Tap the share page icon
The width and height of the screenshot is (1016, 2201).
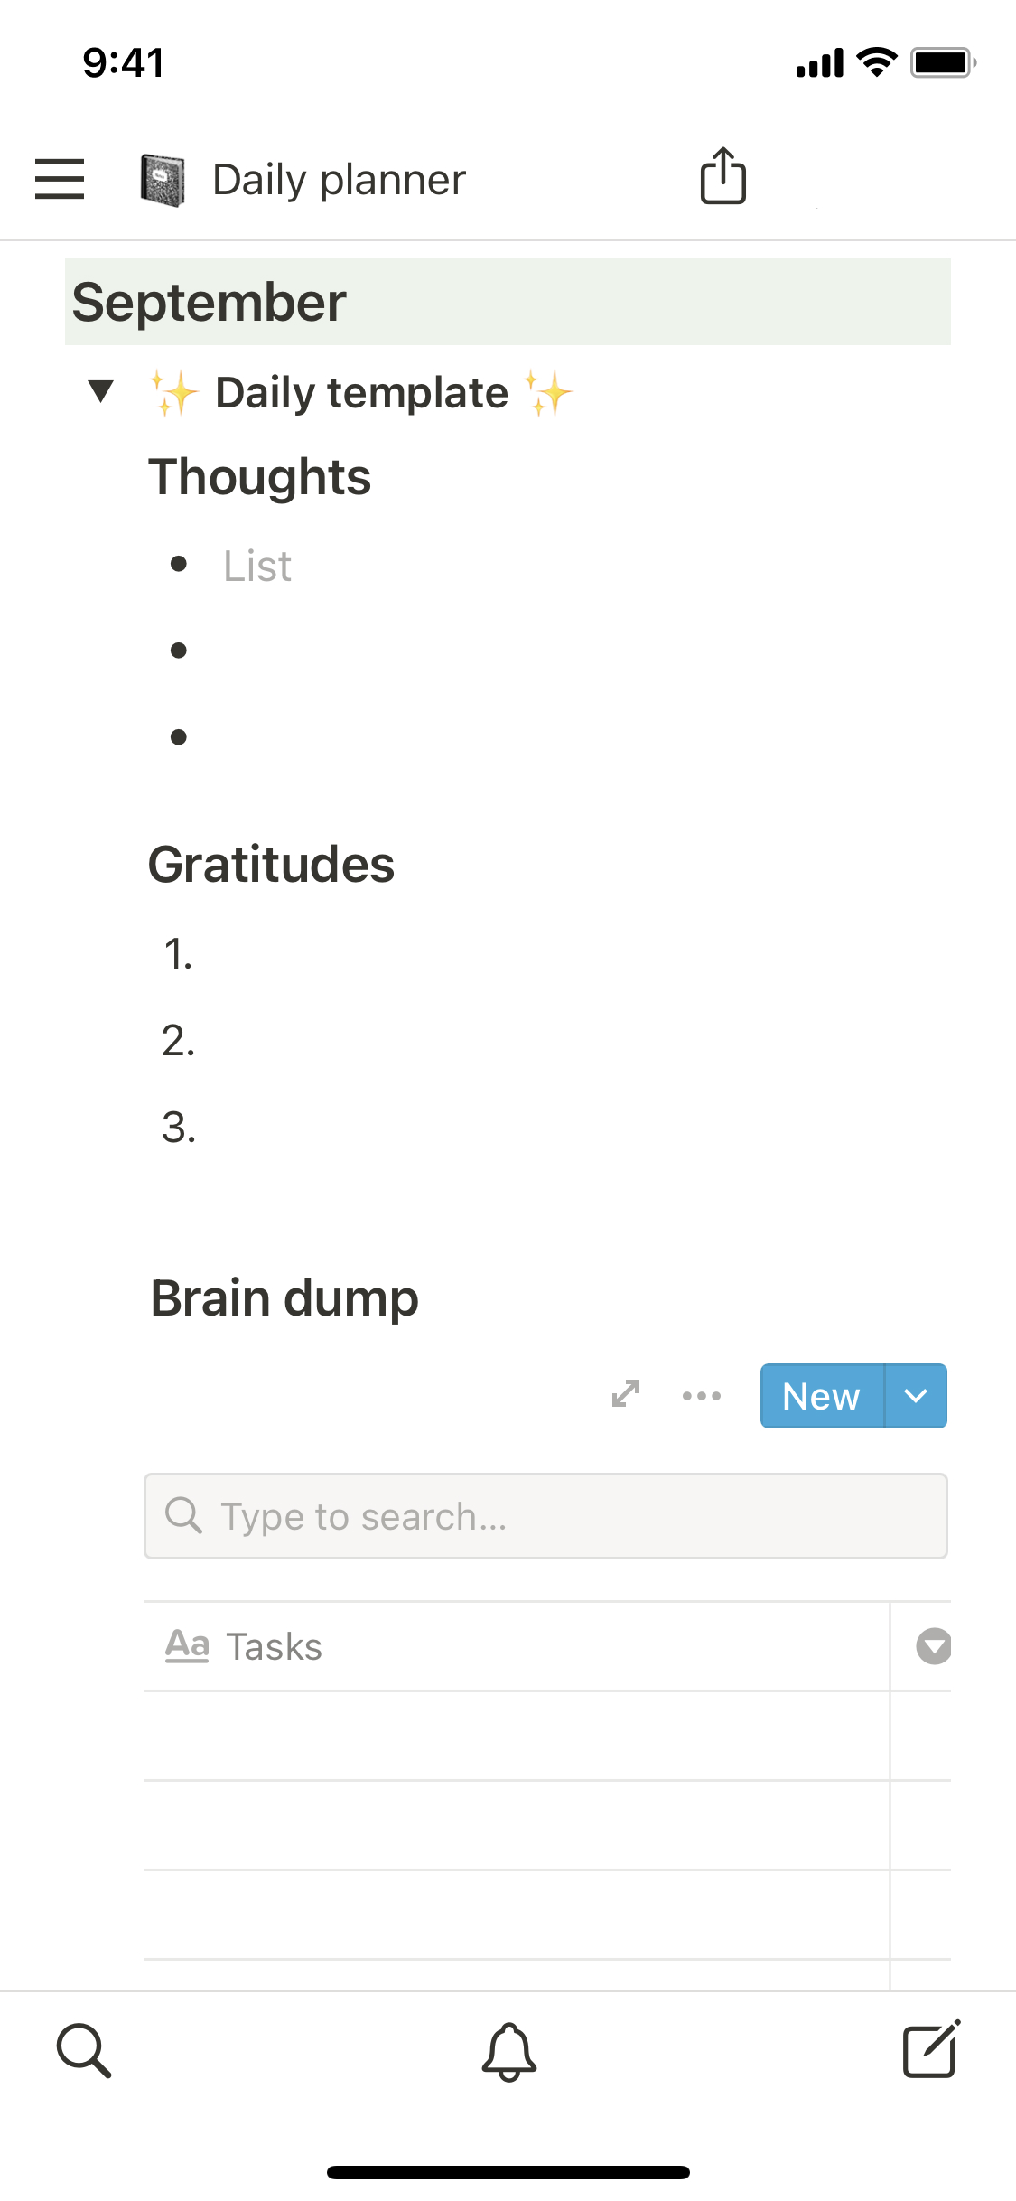723,176
